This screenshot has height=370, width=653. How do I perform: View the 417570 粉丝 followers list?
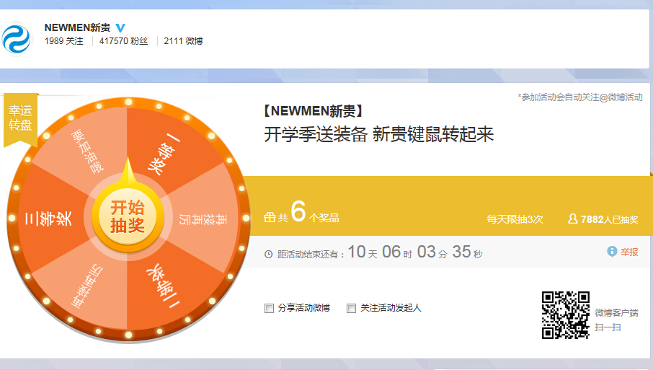coord(123,41)
